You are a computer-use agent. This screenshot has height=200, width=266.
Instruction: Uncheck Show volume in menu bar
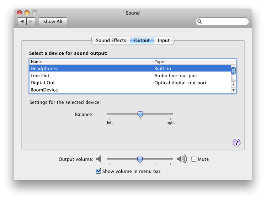pyautogui.click(x=99, y=171)
